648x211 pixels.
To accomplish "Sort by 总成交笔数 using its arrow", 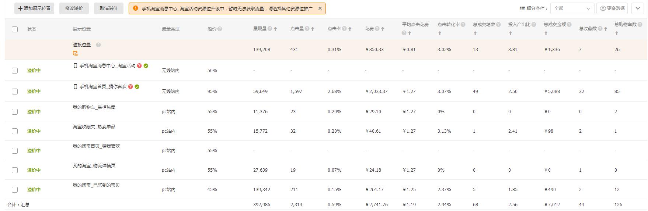I will 475,33.
